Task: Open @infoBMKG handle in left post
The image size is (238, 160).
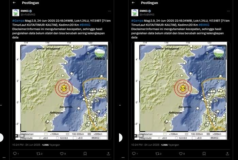Action: (28, 15)
